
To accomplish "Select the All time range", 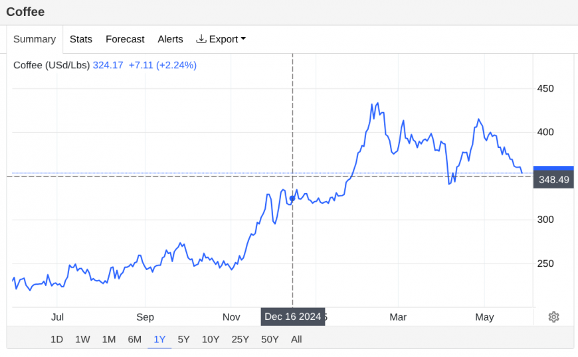I will point(296,339).
